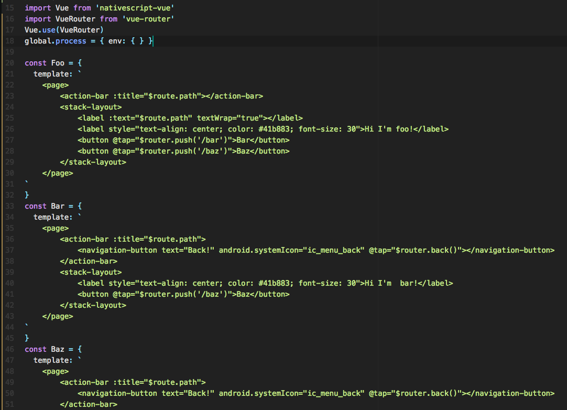
Task: Click the action-bar tag on line 23
Action: tap(161, 96)
